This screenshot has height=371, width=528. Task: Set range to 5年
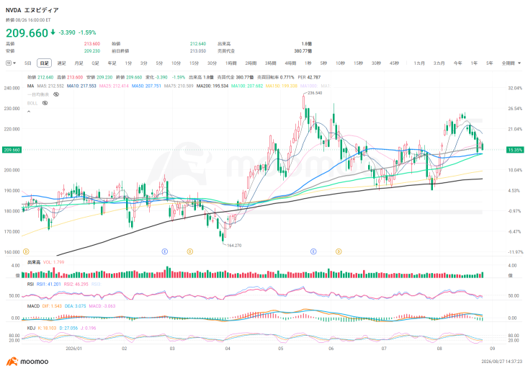[490, 63]
